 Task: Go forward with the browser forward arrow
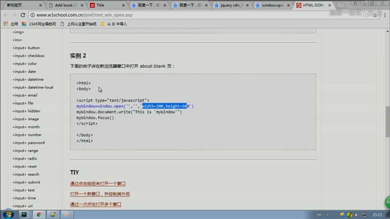tap(14, 15)
